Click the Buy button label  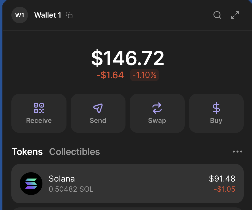coord(216,121)
